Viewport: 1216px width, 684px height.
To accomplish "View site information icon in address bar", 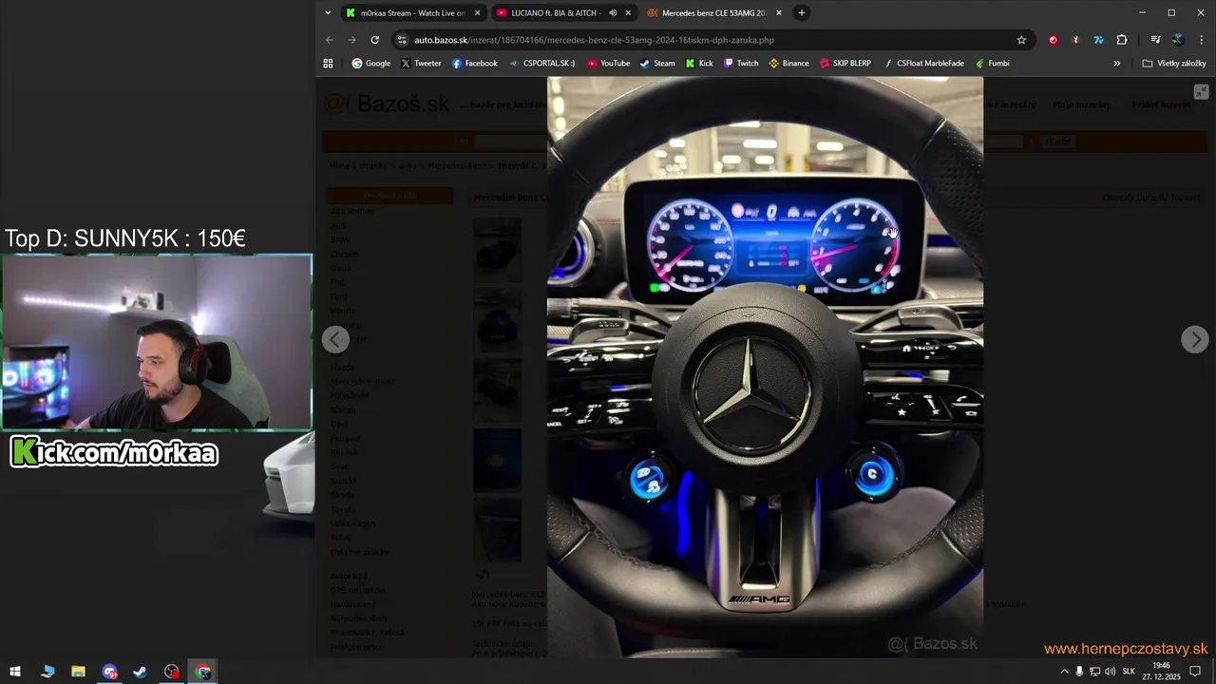I will click(402, 40).
